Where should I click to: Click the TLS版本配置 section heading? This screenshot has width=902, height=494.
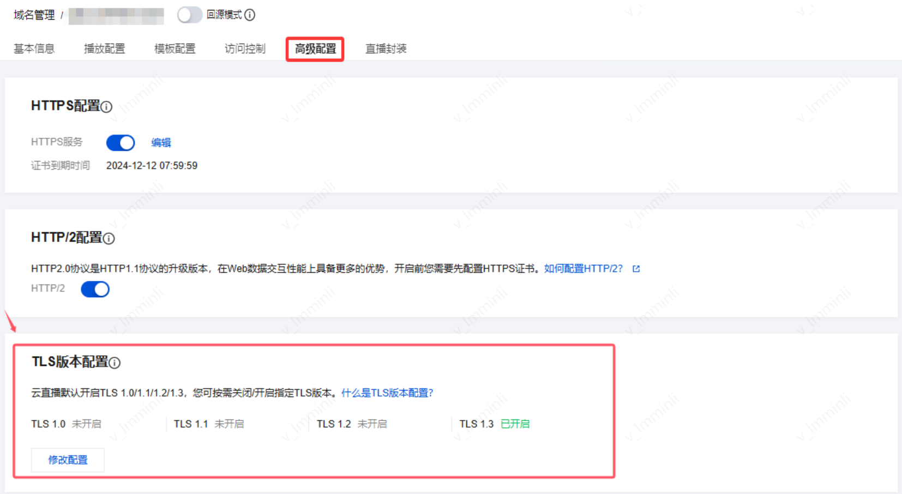point(70,362)
